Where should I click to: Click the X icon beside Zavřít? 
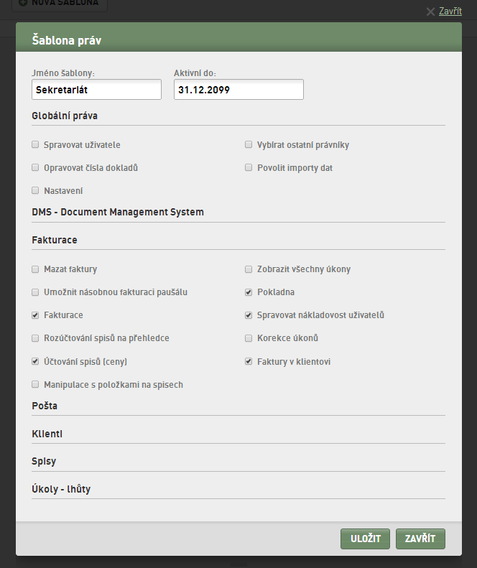coord(430,11)
